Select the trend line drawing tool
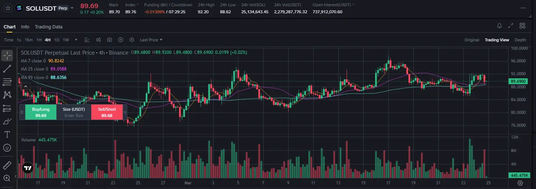 tap(7, 69)
